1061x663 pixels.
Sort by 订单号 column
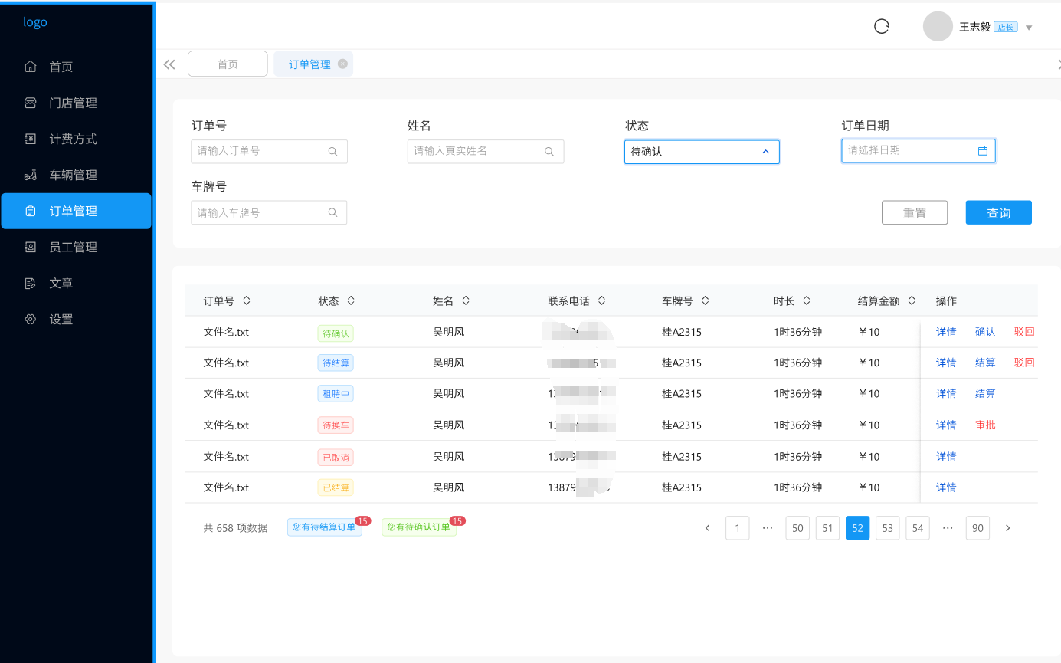[x=247, y=300]
